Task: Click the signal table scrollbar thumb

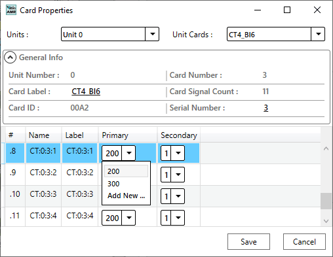Action: pos(326,201)
